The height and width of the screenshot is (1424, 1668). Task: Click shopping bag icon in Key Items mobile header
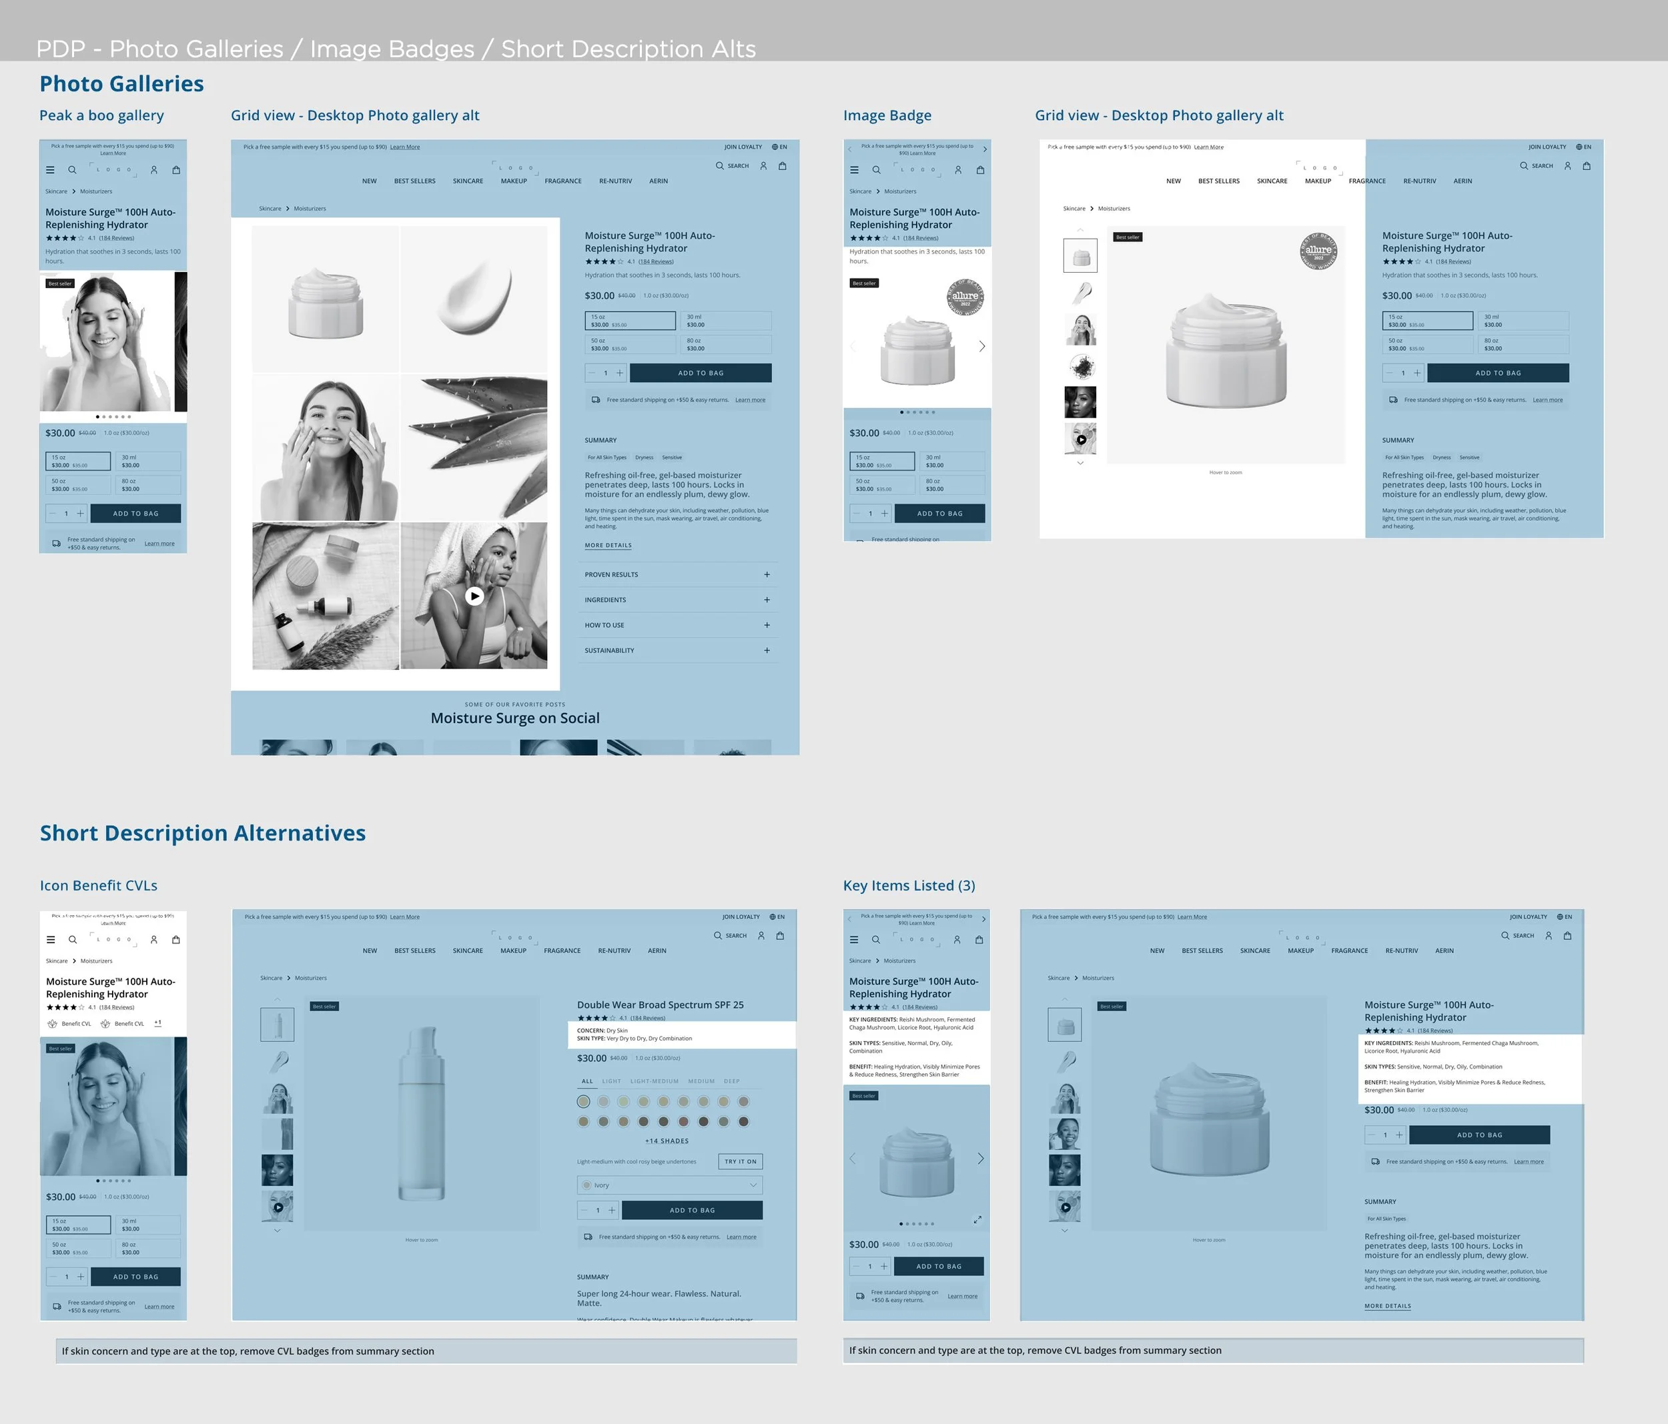coord(979,939)
